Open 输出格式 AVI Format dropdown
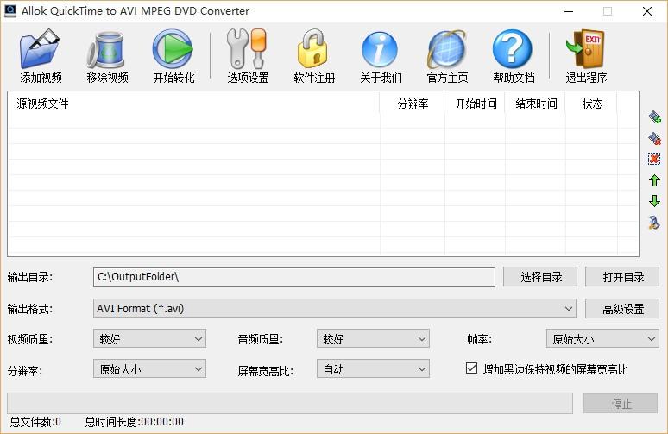The image size is (668, 434). coord(334,308)
